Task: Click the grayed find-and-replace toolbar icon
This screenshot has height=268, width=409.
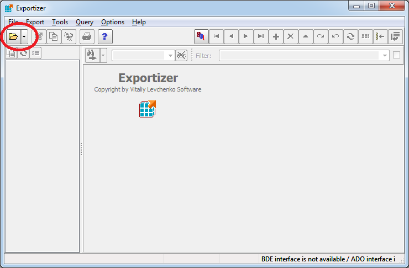Action: click(69, 37)
